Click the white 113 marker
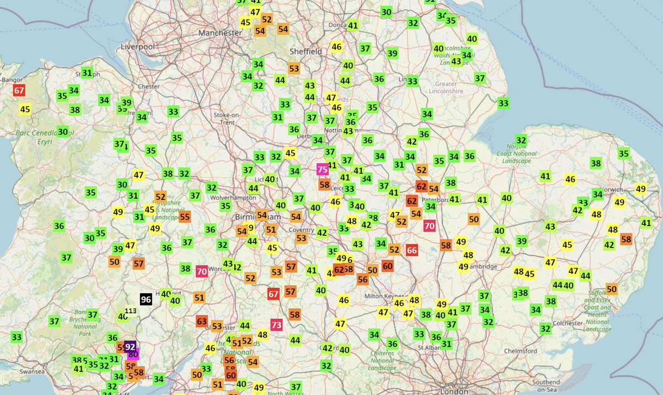This screenshot has width=663, height=395. click(130, 312)
